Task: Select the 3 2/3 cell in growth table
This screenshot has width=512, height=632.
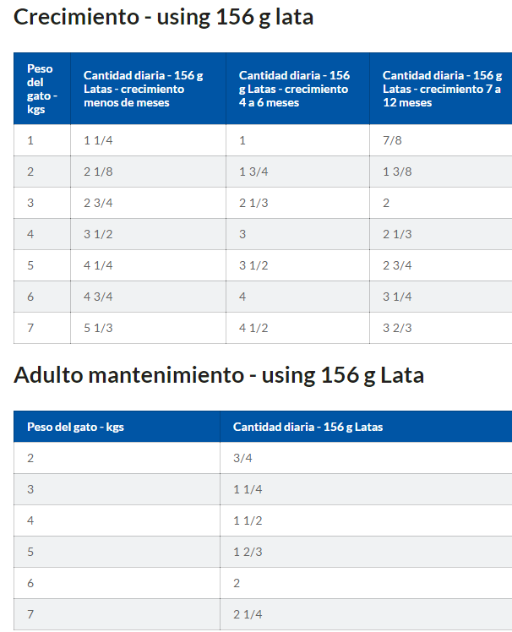Action: click(397, 328)
